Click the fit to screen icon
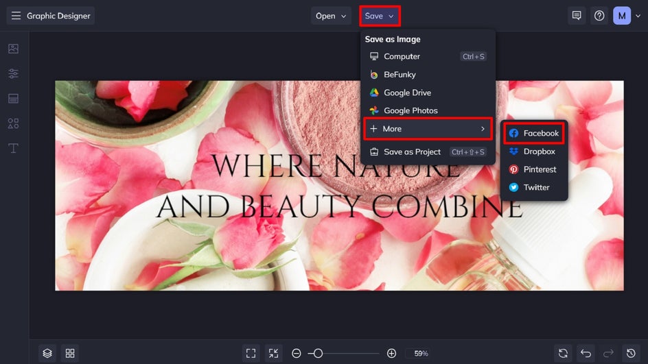The height and width of the screenshot is (364, 648). pos(251,353)
